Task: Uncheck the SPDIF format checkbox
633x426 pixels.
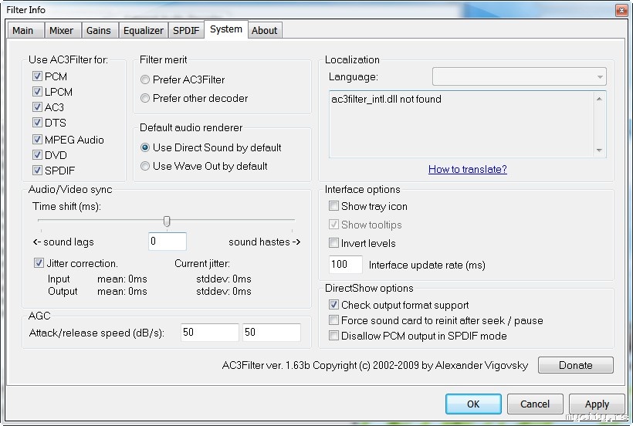Action: 37,171
